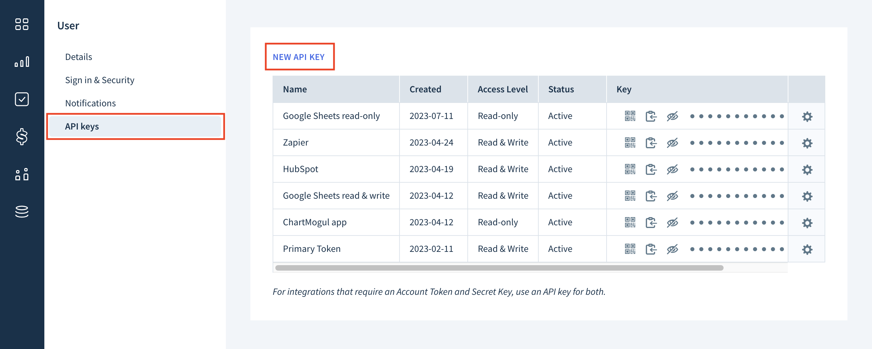The width and height of the screenshot is (872, 349).
Task: Show QR code for HubSpot key
Action: pos(630,169)
